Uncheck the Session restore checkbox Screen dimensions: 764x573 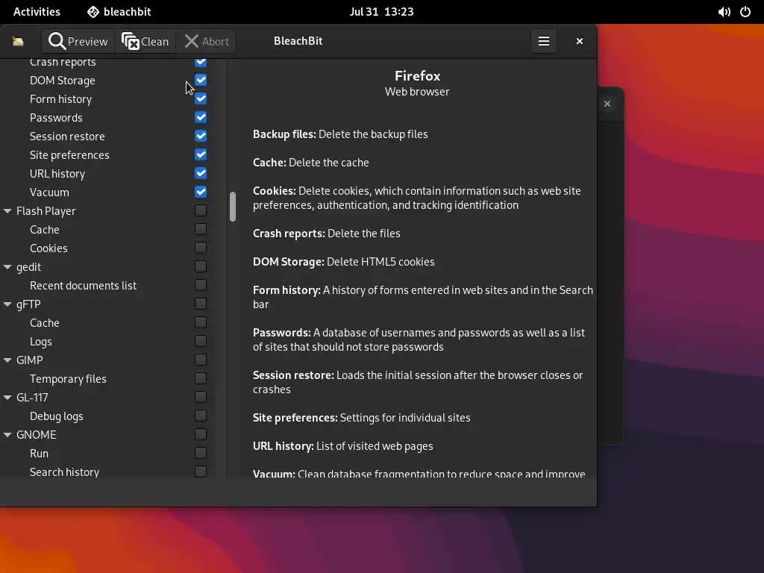click(x=201, y=136)
